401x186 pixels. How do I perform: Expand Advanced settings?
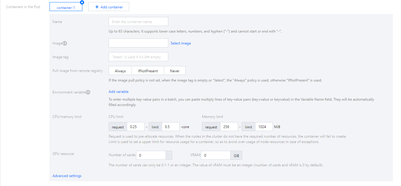click(67, 176)
